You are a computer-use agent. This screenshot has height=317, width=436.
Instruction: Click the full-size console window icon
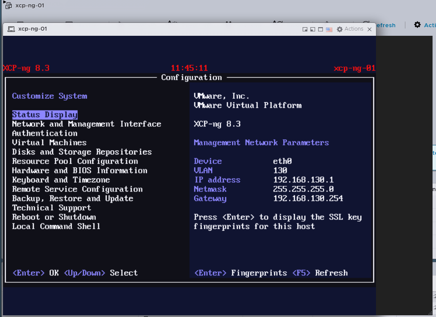320,29
